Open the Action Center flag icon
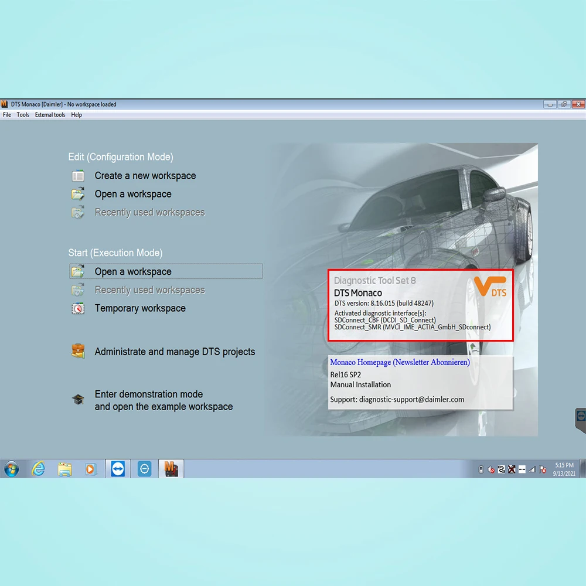The height and width of the screenshot is (586, 586). pyautogui.click(x=543, y=469)
